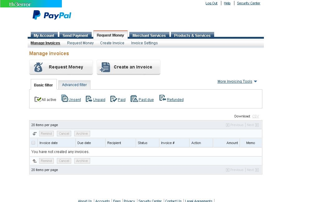Click the Unpaid filter icon
The image size is (313, 202).
[89, 99]
